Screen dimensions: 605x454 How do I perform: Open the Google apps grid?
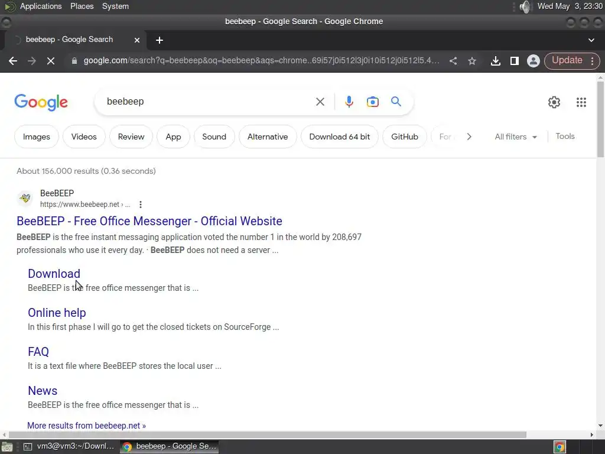point(581,102)
